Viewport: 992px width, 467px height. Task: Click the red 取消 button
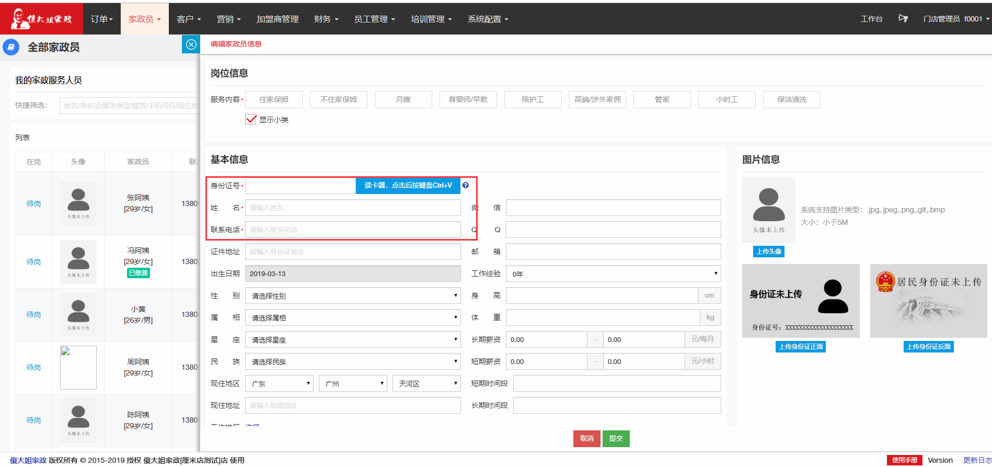tap(587, 438)
